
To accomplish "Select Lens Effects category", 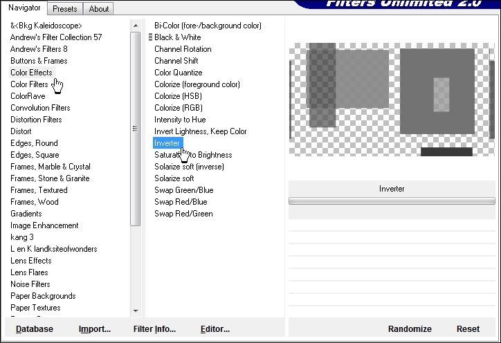I will [x=31, y=261].
